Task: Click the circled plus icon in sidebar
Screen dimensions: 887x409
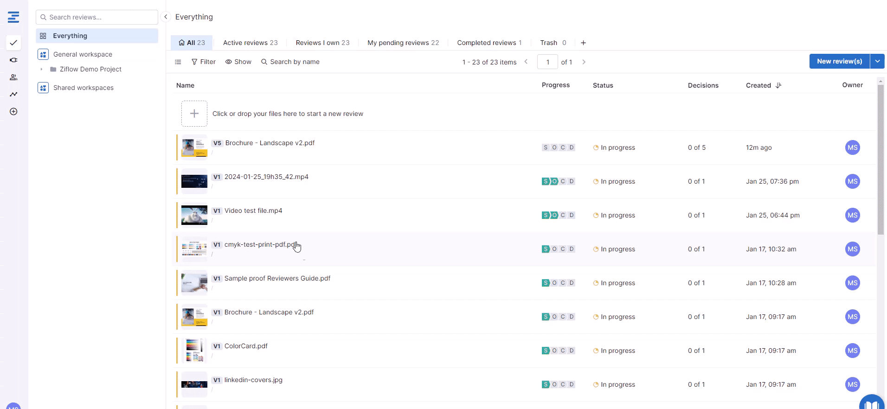Action: coord(13,112)
